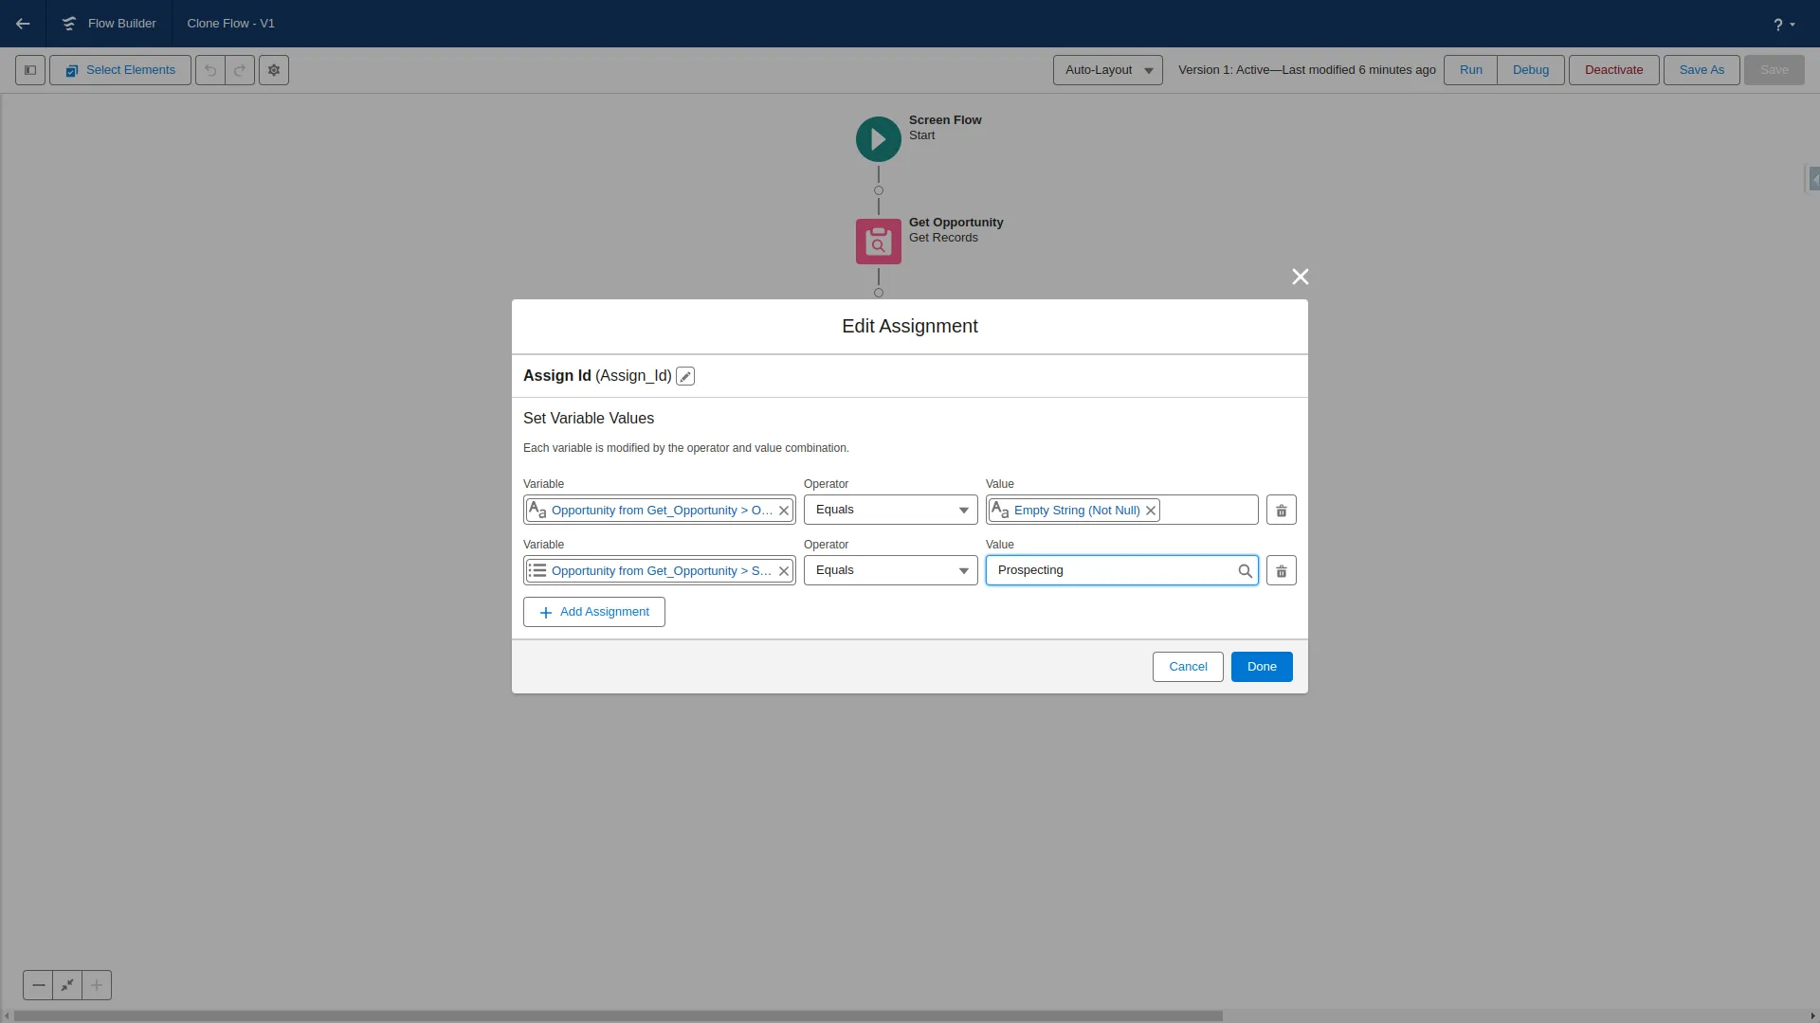
Task: Click the Get Records node icon
Action: coord(879,242)
